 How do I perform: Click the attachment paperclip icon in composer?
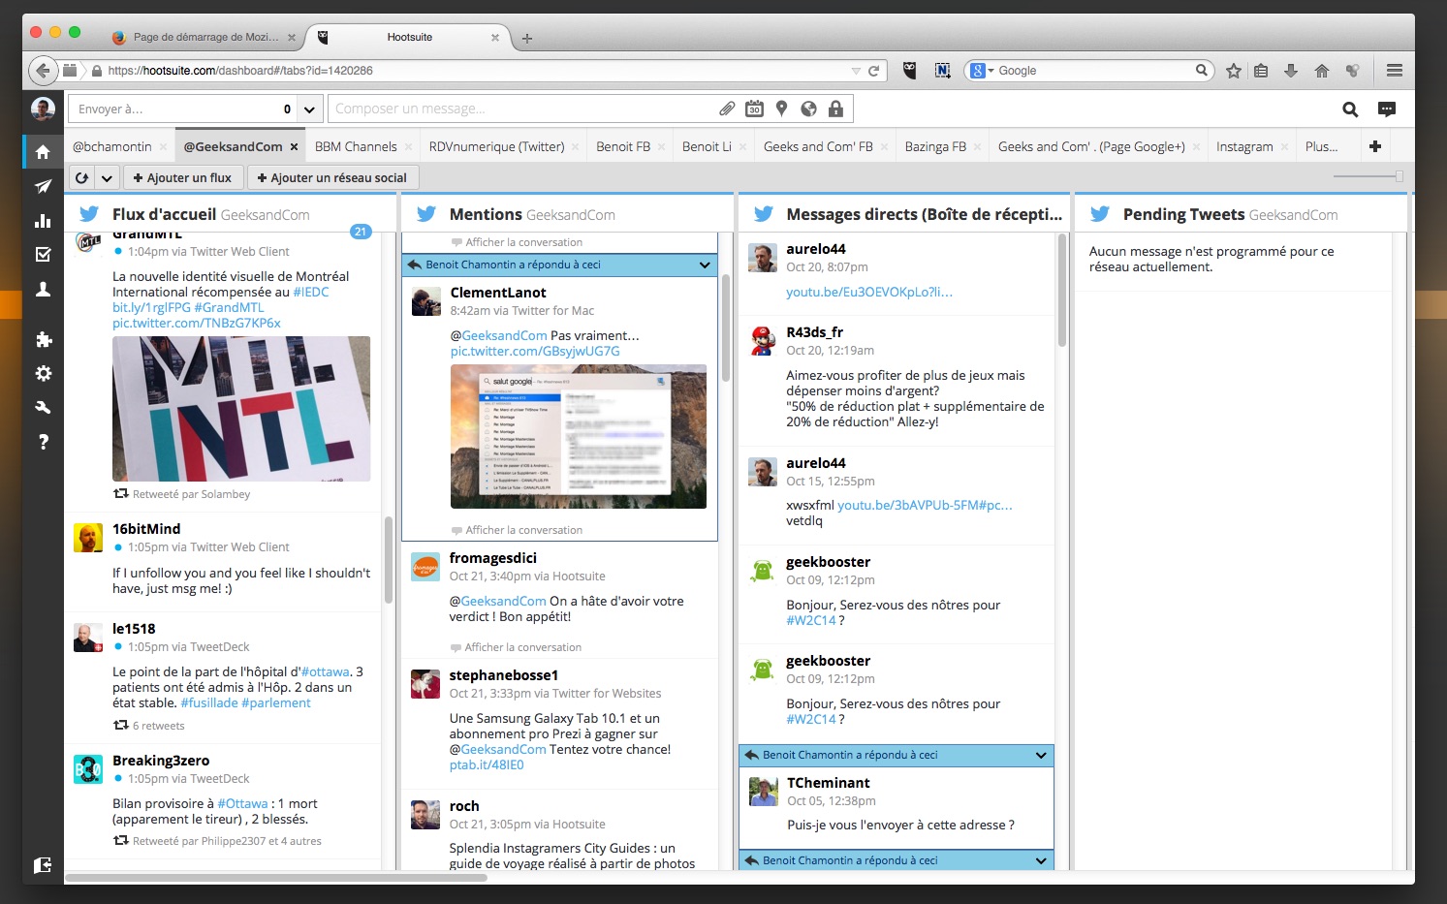click(727, 109)
